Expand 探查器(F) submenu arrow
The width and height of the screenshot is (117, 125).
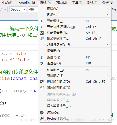[107, 51]
